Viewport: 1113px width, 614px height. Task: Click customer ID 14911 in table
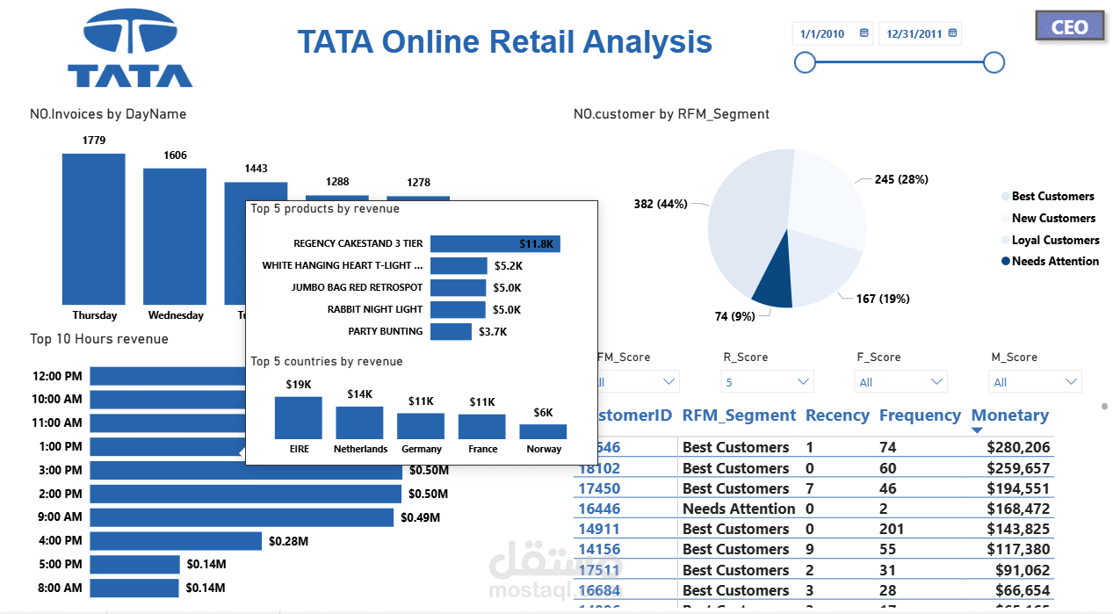tap(599, 529)
